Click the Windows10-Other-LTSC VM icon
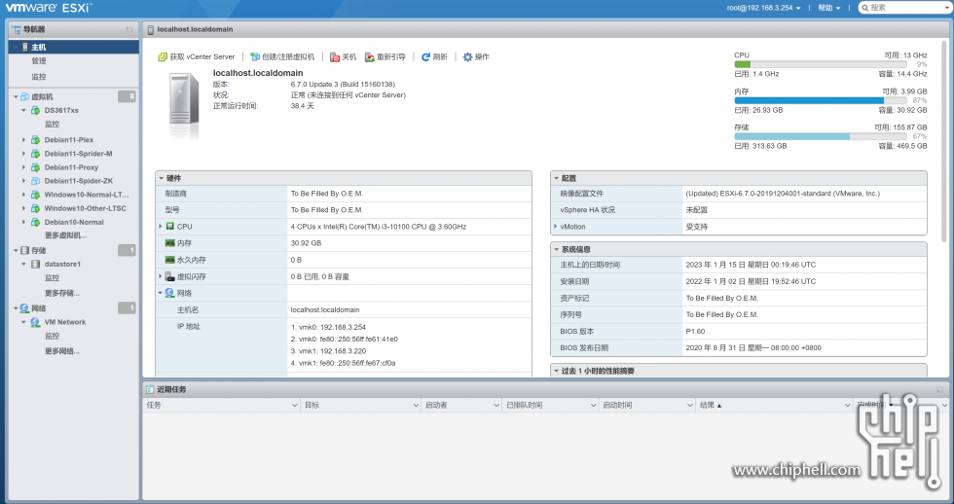Image resolution: width=954 pixels, height=504 pixels. point(35,208)
